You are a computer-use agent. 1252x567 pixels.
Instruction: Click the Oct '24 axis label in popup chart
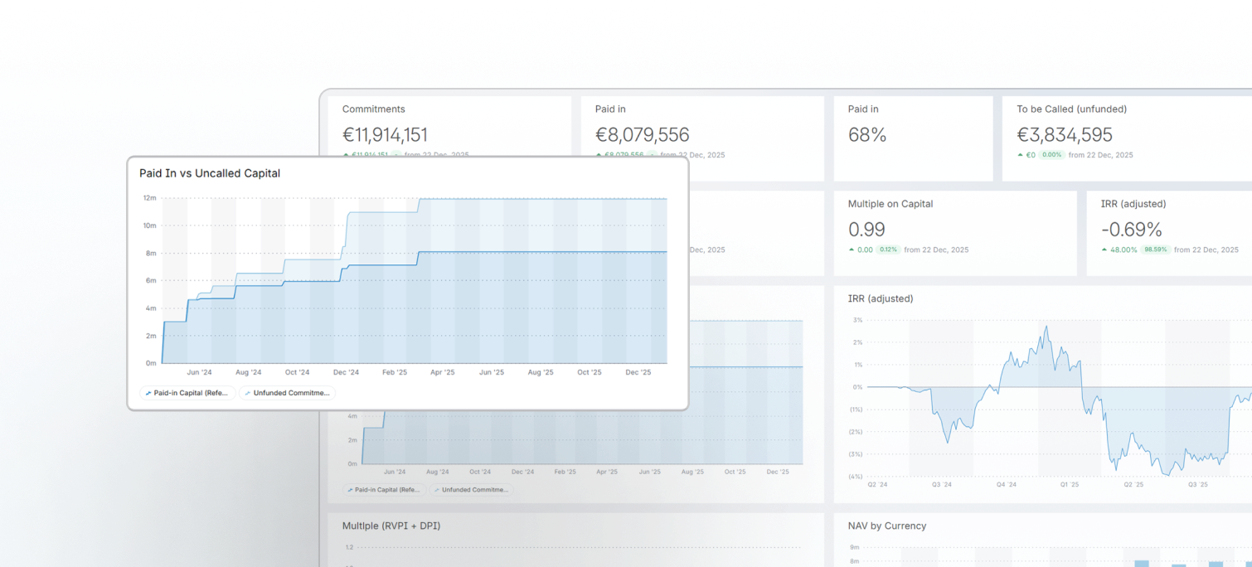(297, 372)
